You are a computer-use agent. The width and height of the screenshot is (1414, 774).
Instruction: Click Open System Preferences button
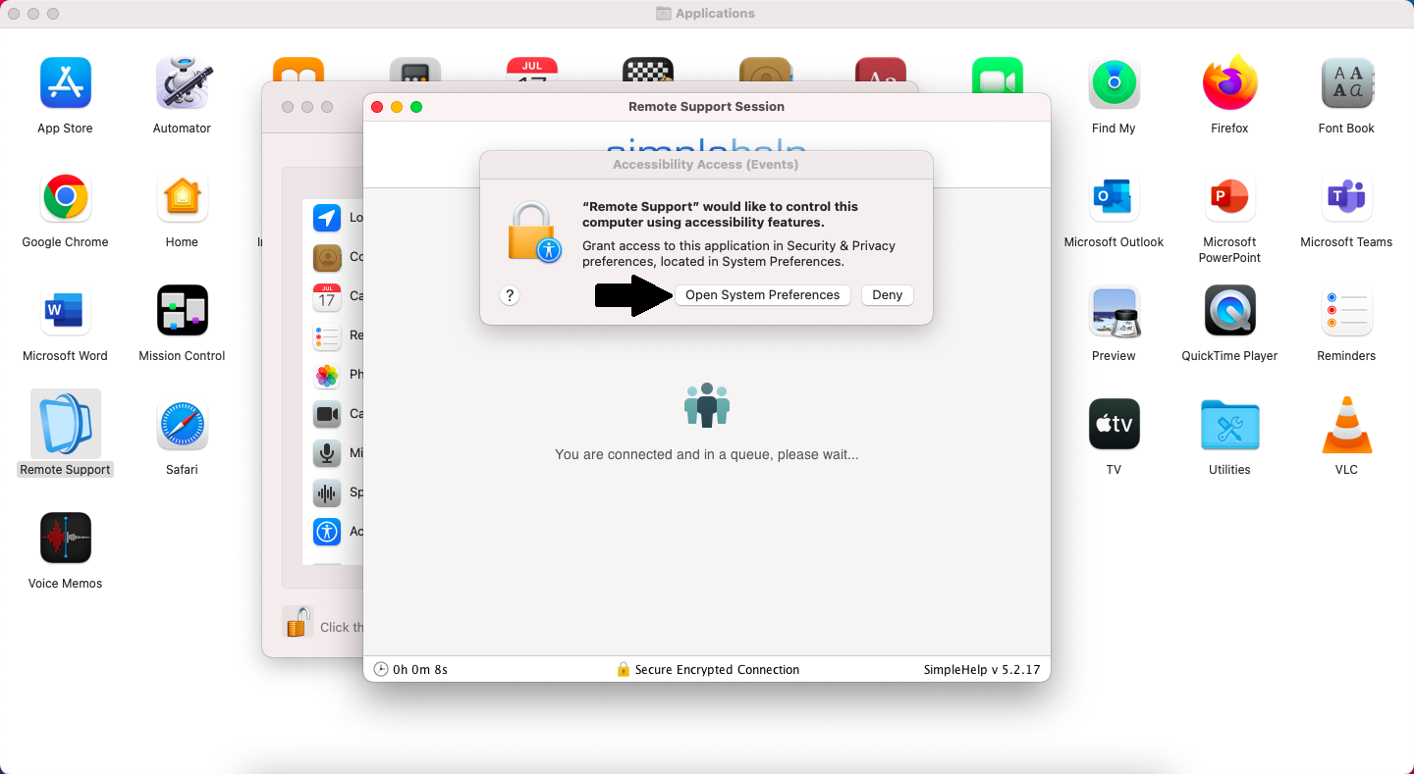pos(762,295)
